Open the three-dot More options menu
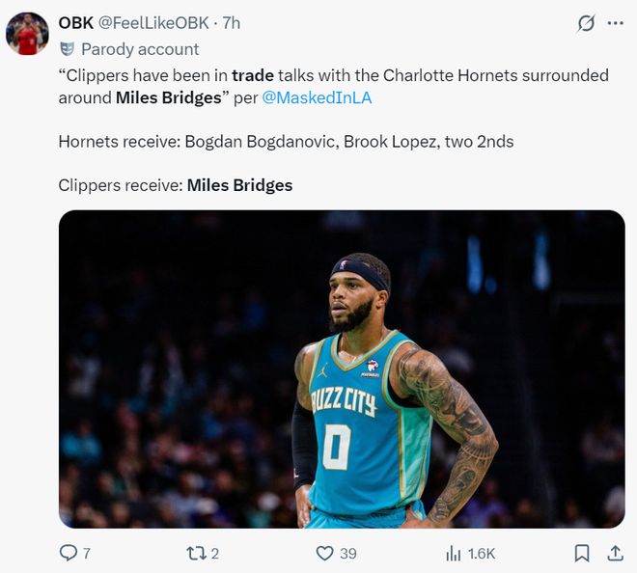Image resolution: width=637 pixels, height=573 pixels. (616, 23)
